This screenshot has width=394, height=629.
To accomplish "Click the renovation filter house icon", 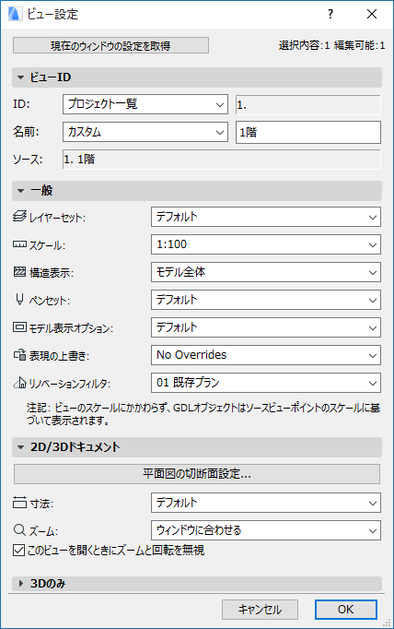I will pyautogui.click(x=19, y=383).
